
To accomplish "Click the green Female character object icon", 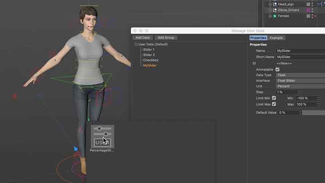I will 275,16.
